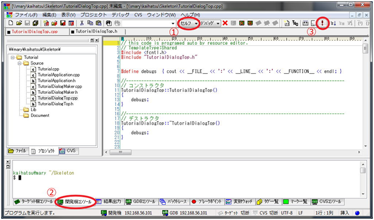The width and height of the screenshot is (374, 220).
Task: Open the 表示(V) menu
Action: [x=69, y=15]
